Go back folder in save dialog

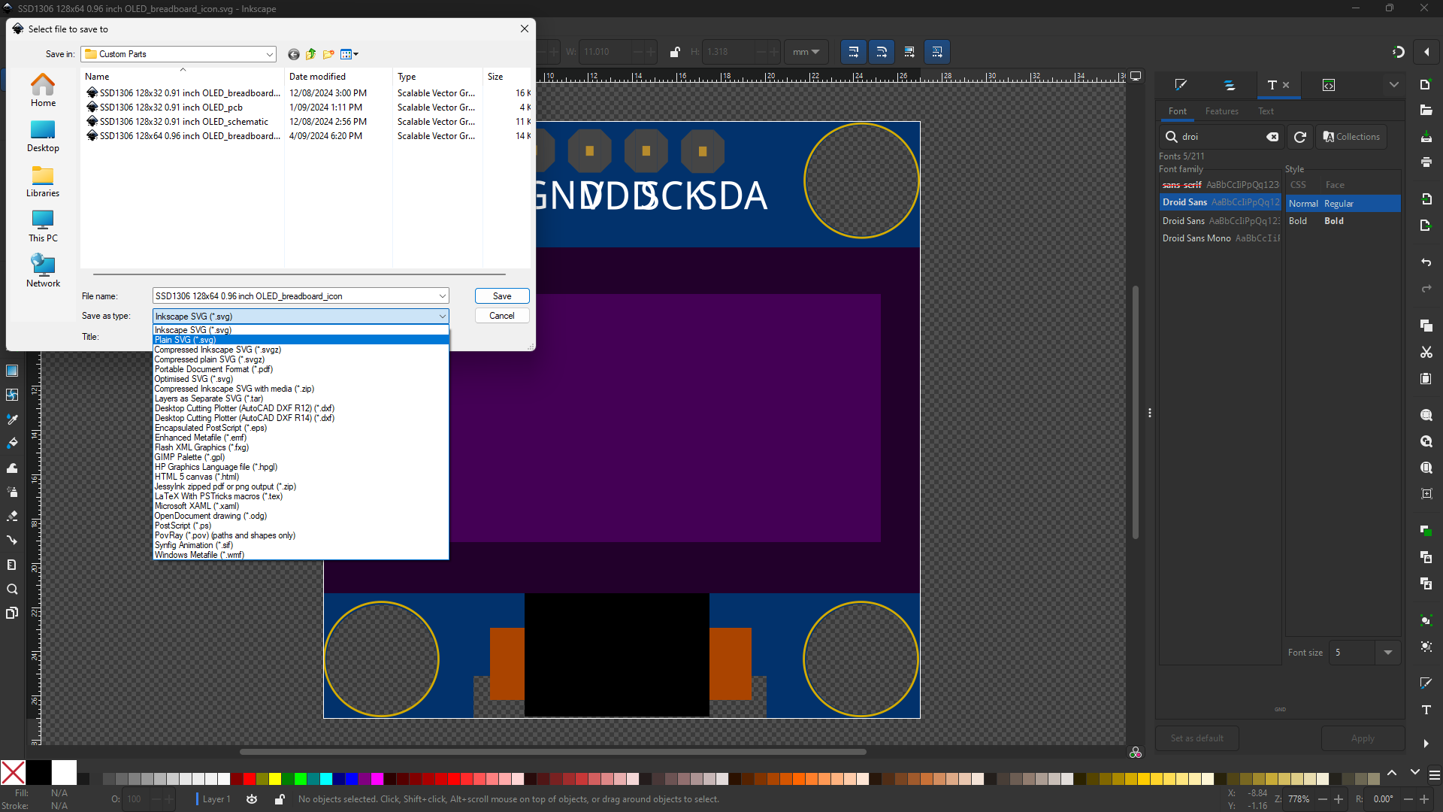point(294,54)
